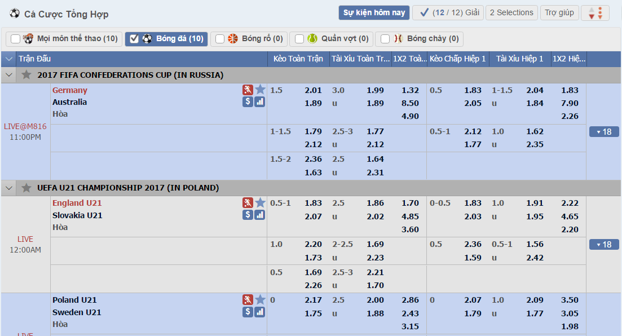Bet Poland U21 1X2 full-time at 2.86

(x=410, y=300)
